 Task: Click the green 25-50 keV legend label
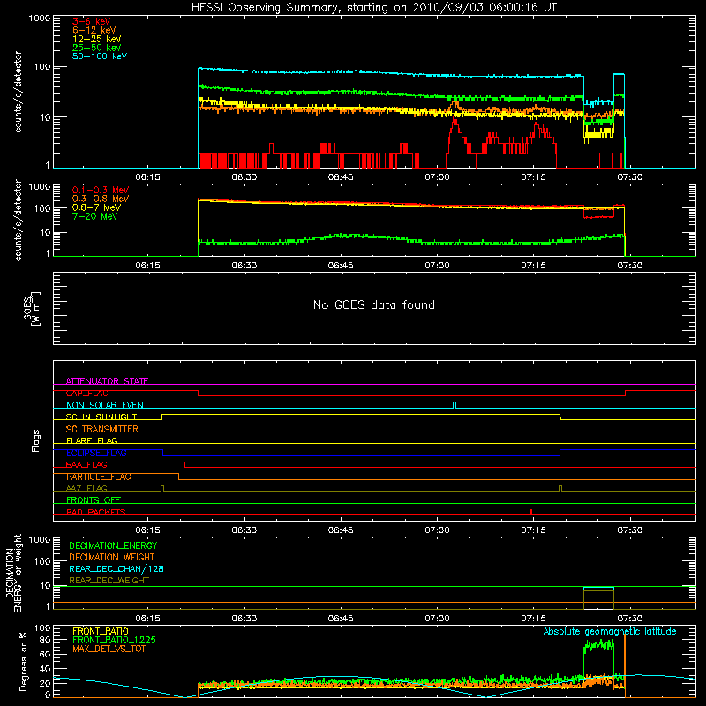coord(97,48)
